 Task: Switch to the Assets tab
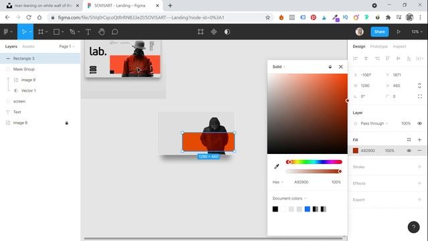[28, 46]
